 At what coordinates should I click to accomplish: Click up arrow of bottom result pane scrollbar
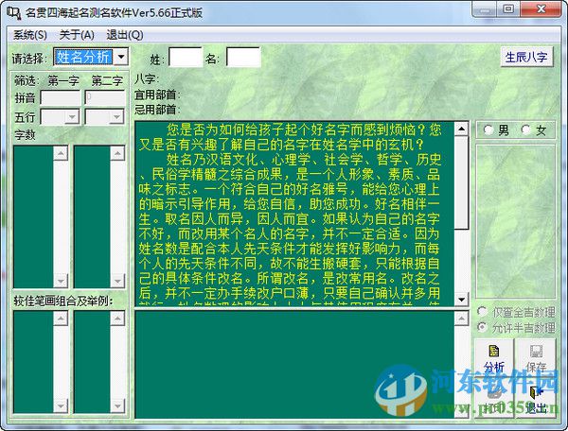[x=462, y=319]
